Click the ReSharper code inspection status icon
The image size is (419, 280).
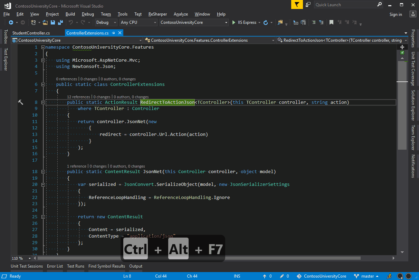(x=389, y=276)
